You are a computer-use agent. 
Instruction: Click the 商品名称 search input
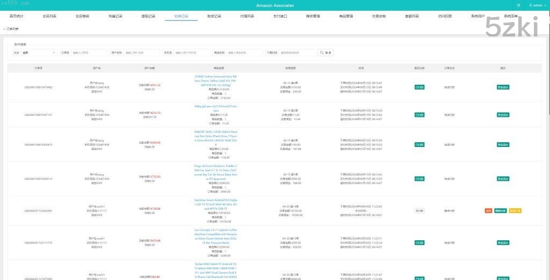[244, 53]
